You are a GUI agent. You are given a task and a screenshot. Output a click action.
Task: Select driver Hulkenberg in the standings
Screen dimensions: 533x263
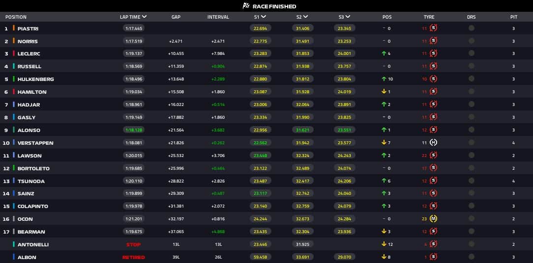tap(36, 79)
